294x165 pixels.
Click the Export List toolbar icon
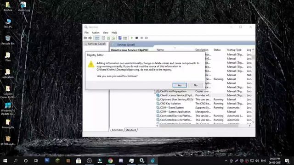(113, 38)
